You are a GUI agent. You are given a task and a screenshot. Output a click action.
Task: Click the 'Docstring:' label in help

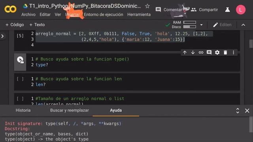pos(17,129)
